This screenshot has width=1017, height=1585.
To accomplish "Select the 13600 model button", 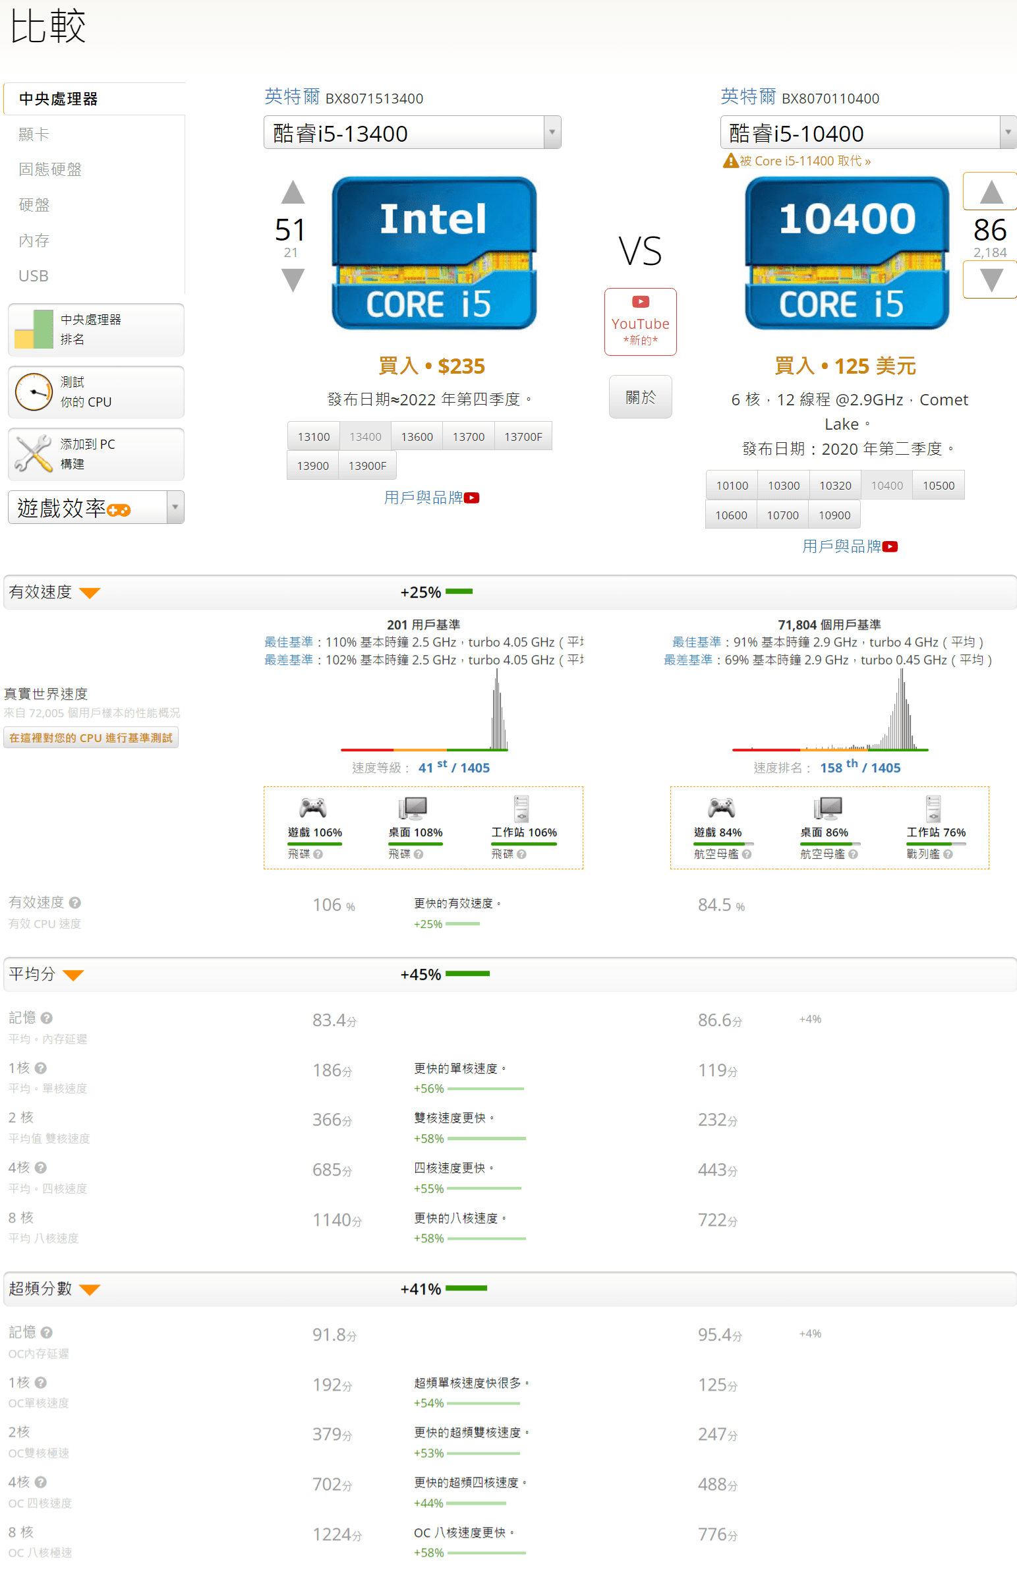I will coord(417,436).
